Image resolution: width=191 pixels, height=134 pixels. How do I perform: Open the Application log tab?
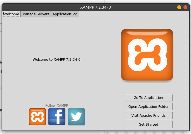point(65,14)
